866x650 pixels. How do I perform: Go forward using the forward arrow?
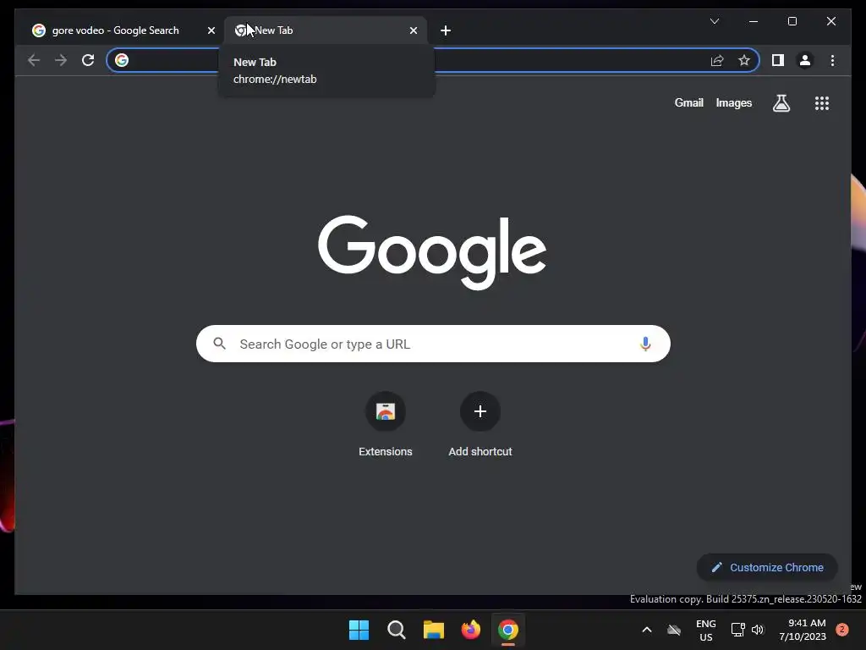point(61,60)
